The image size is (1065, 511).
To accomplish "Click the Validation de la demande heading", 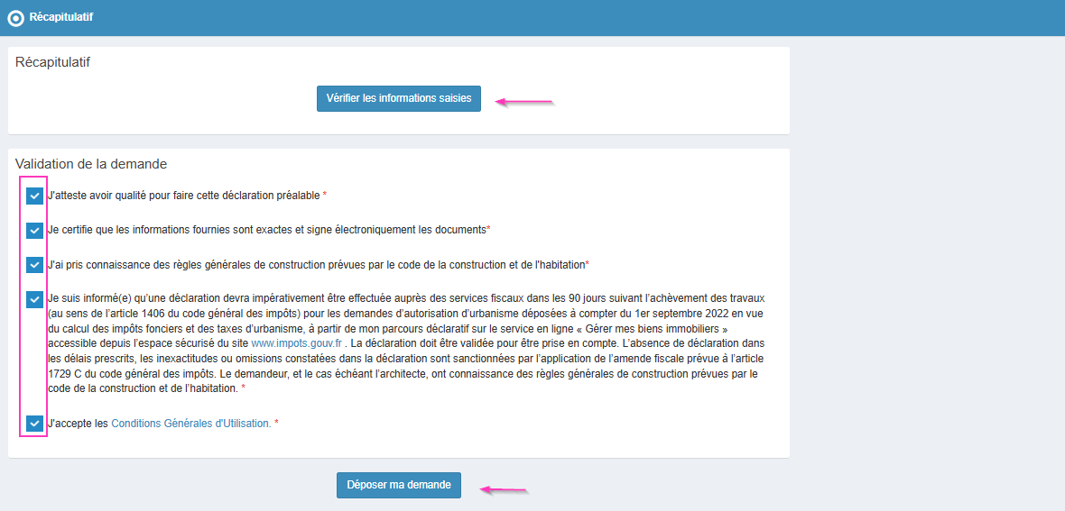I will tap(91, 164).
